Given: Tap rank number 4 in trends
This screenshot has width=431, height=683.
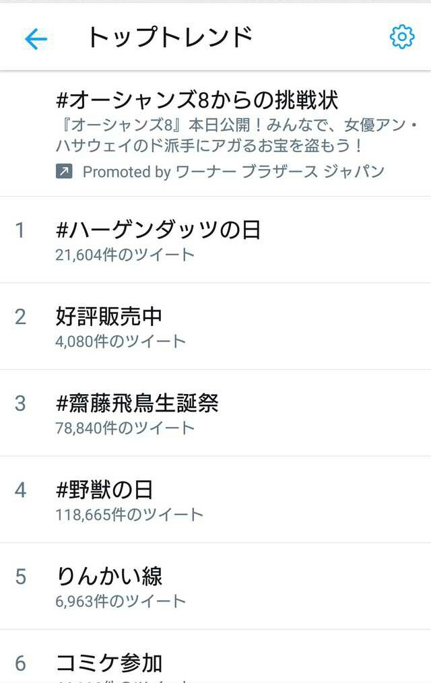Looking at the screenshot, I should (x=20, y=490).
